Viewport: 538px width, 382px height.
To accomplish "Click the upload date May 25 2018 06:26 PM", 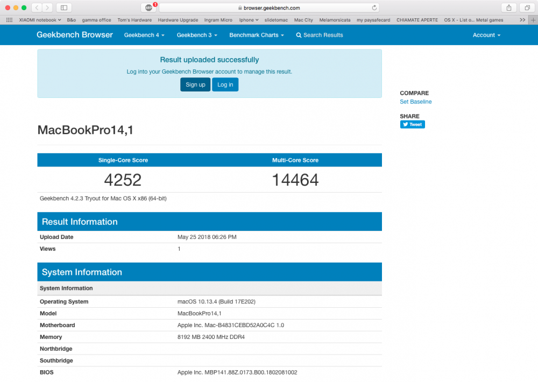I will click(207, 237).
